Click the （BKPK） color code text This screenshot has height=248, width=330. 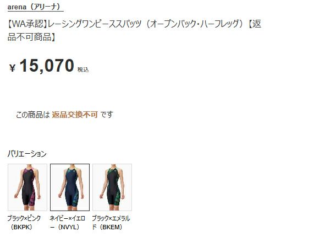pos(21,227)
